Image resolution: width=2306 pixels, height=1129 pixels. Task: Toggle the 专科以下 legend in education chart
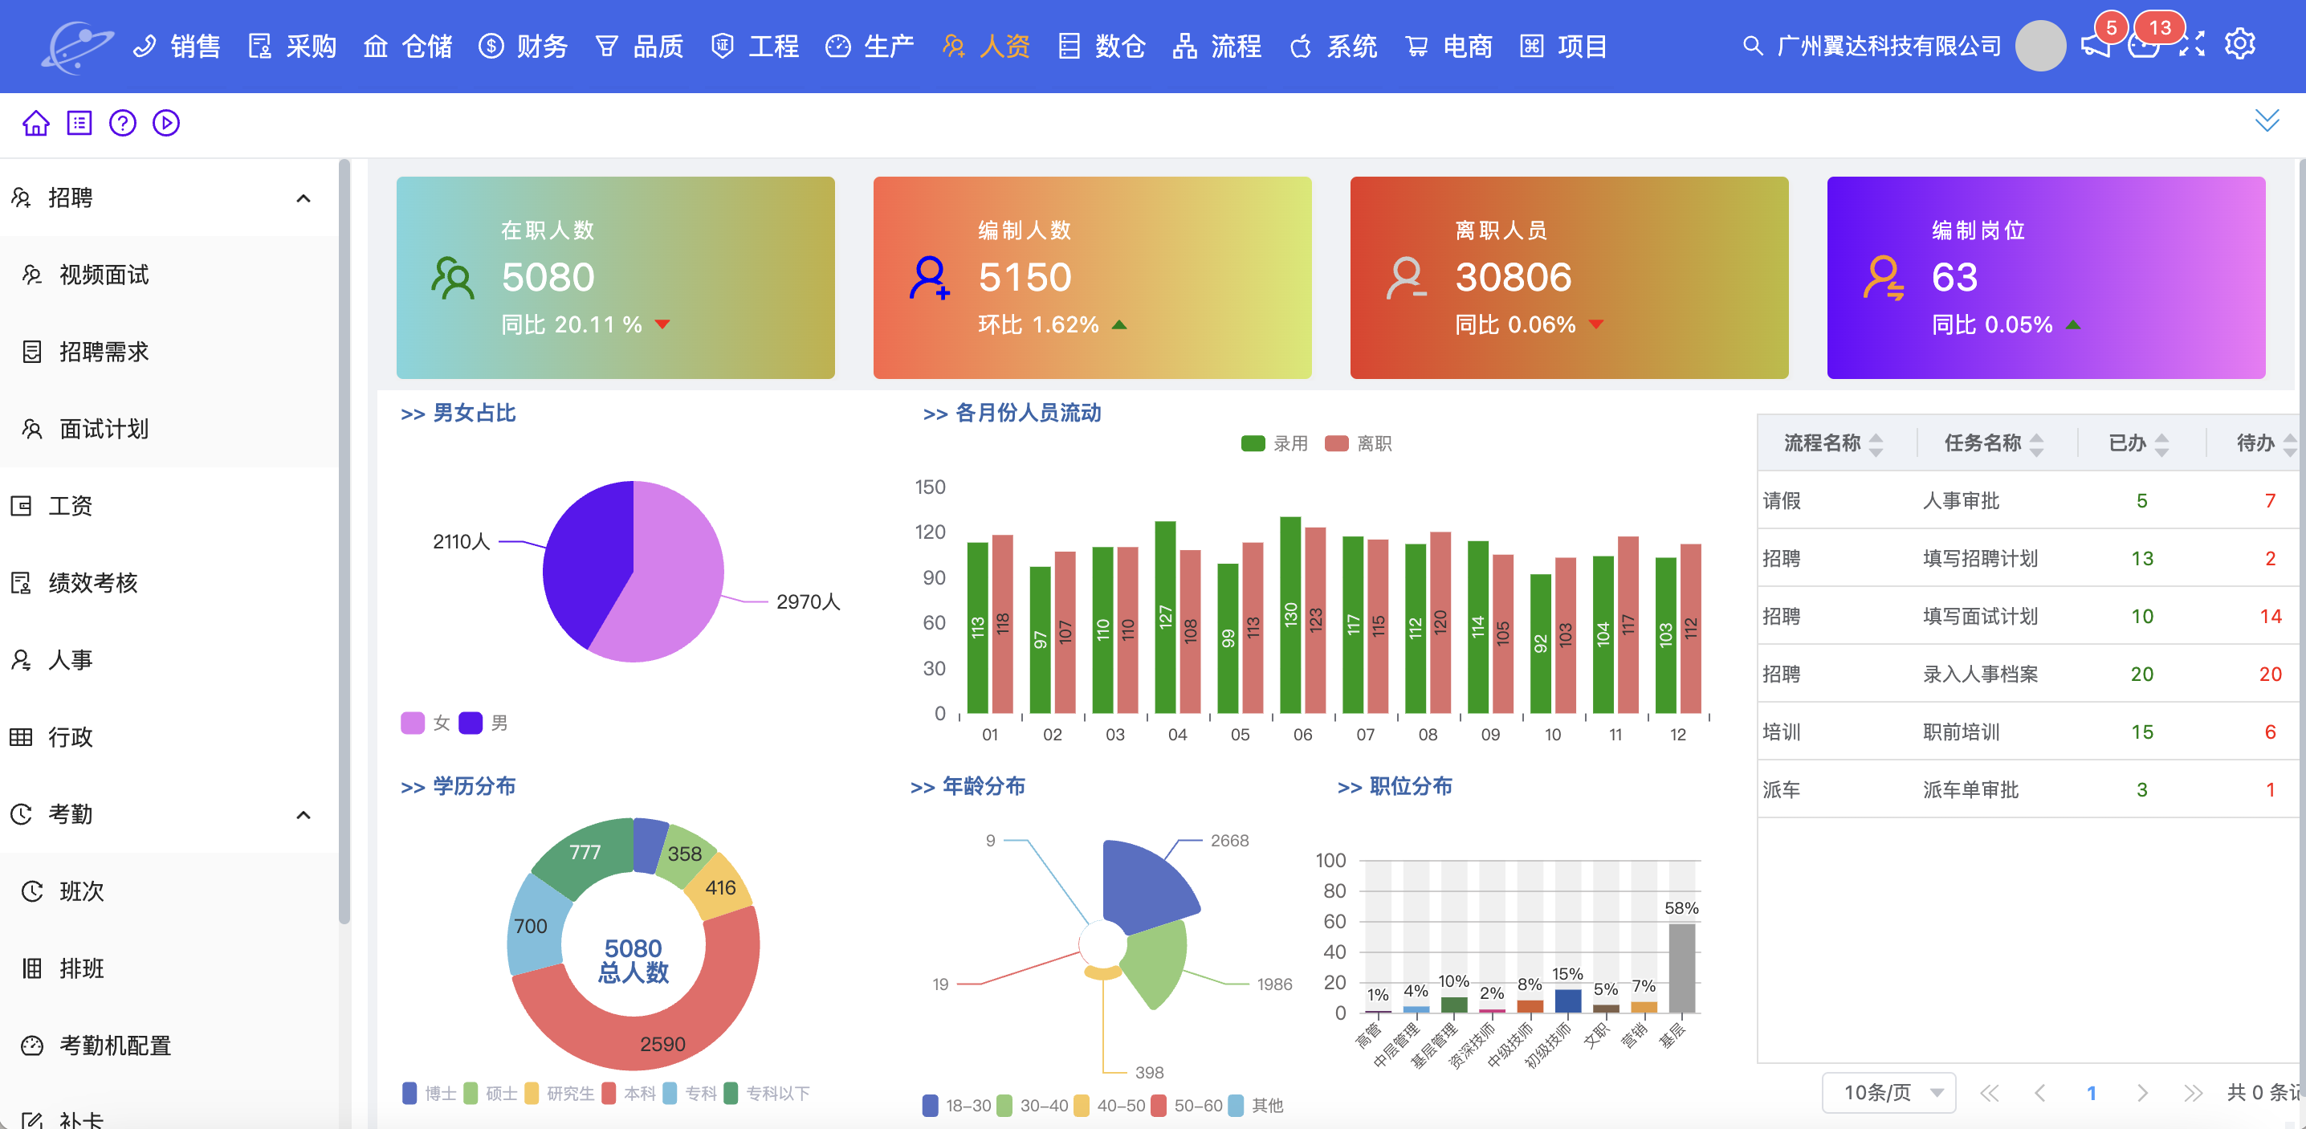point(766,1093)
